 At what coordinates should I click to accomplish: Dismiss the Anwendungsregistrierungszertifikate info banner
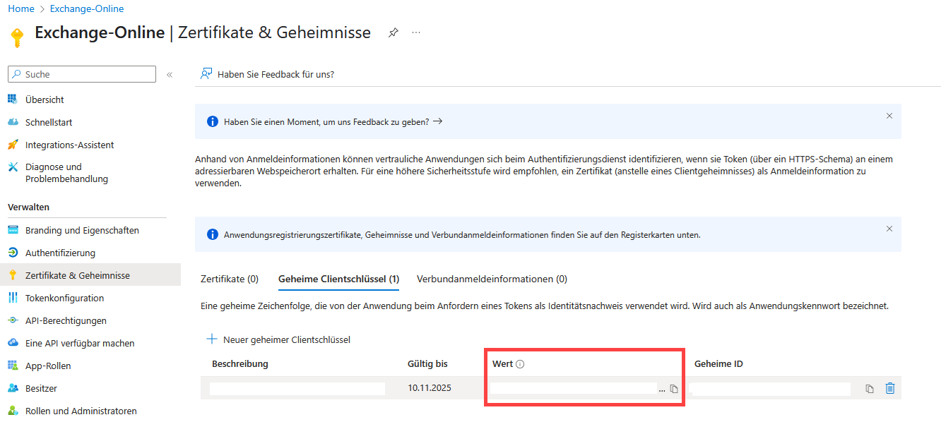pyautogui.click(x=889, y=229)
